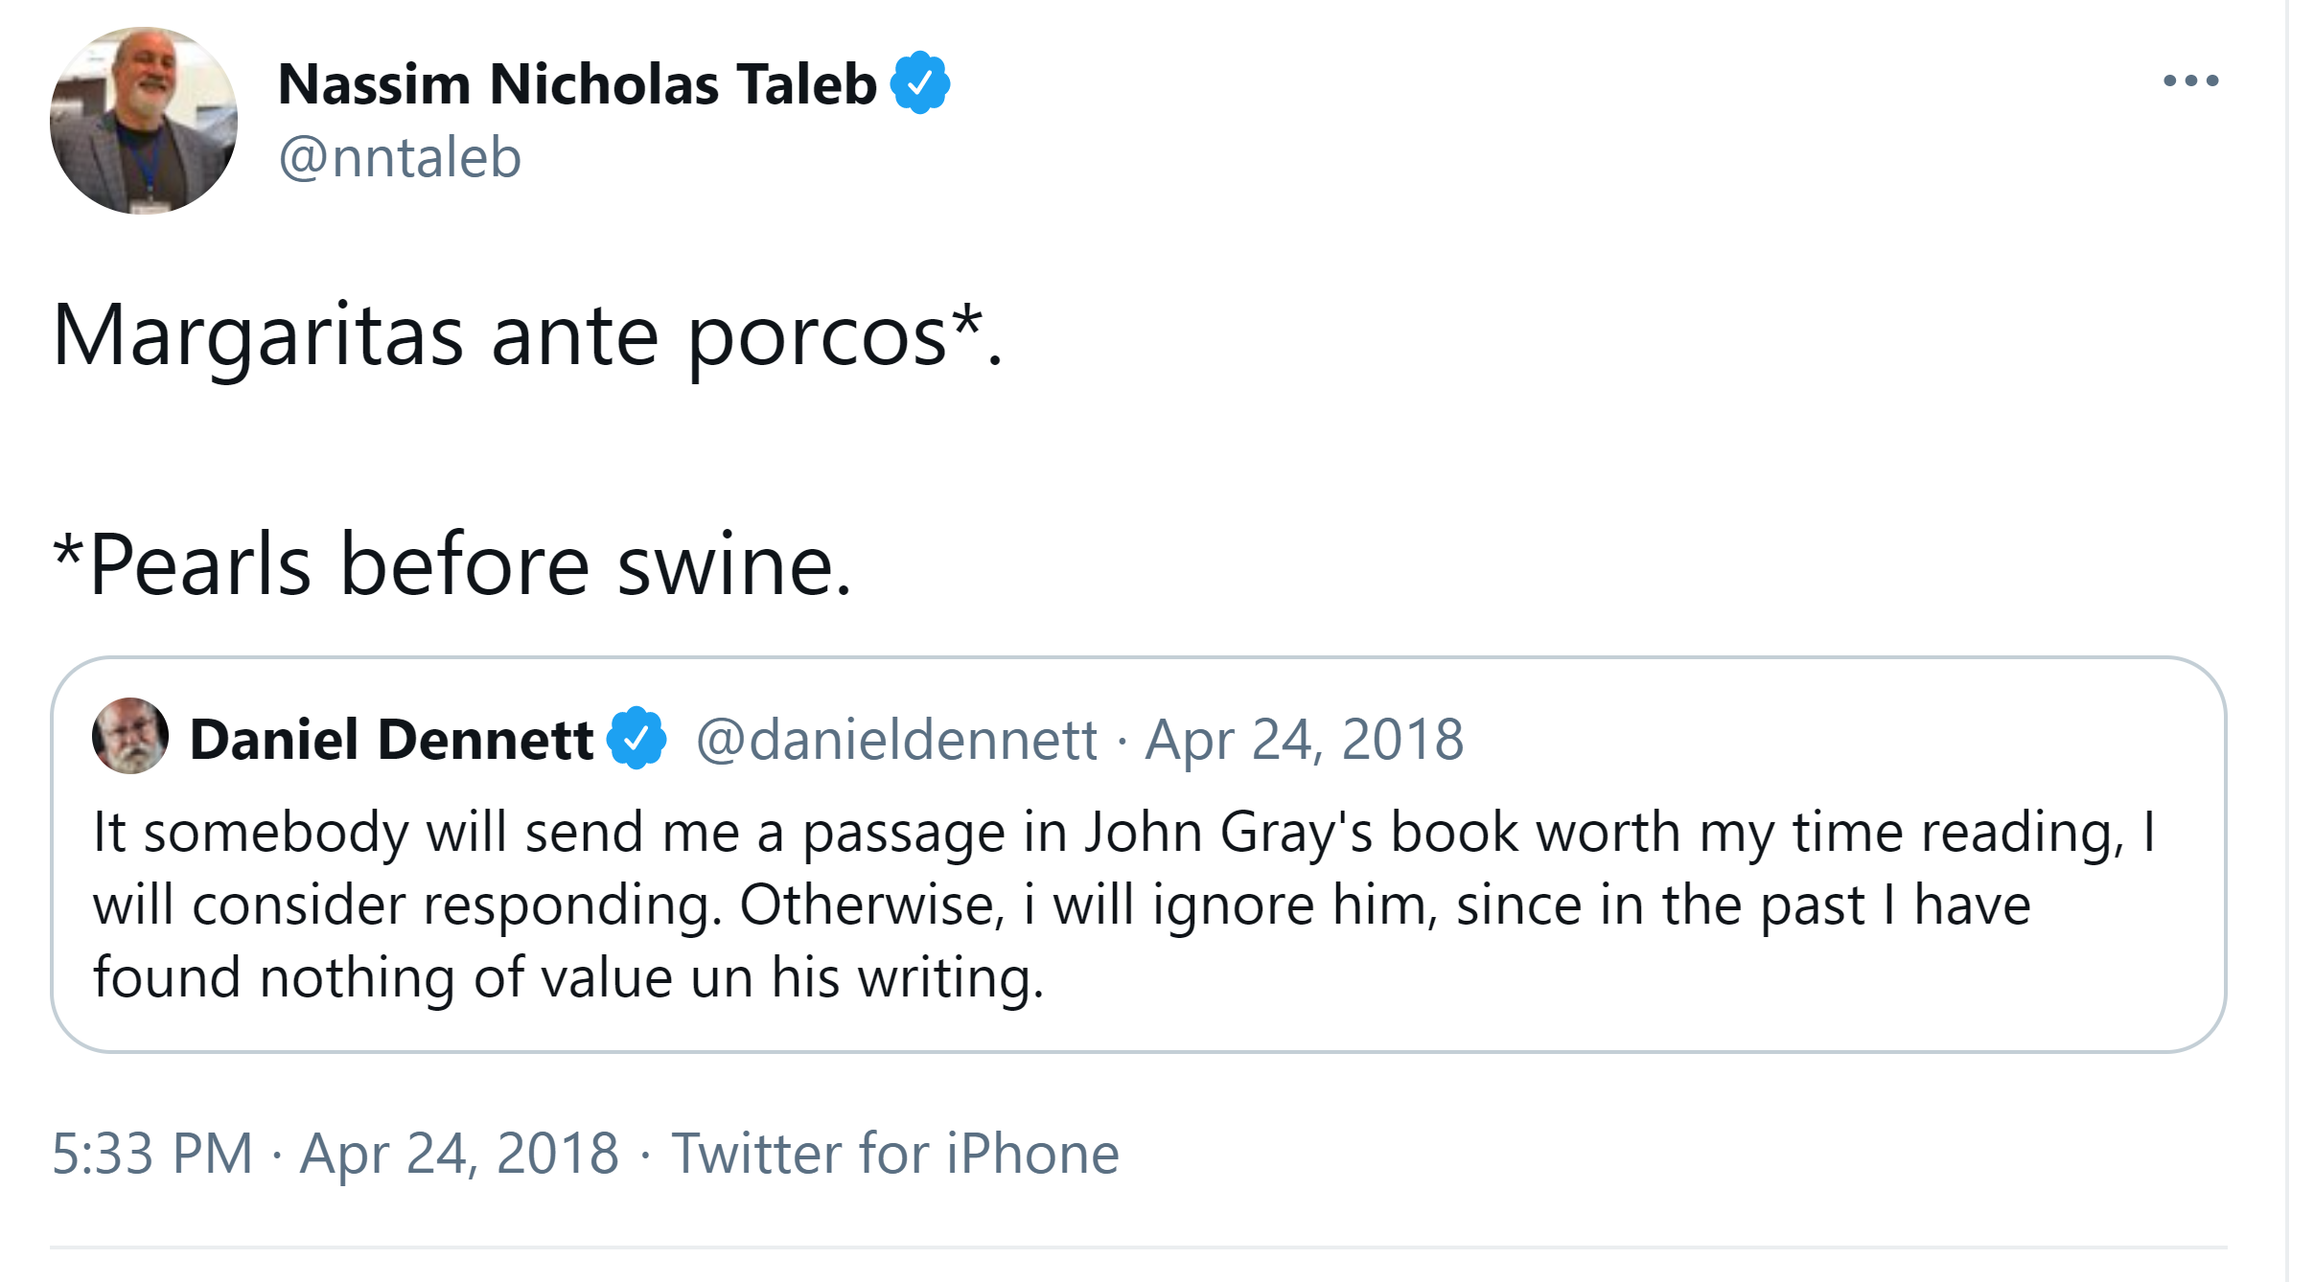Click the Daniel Dennett display name
This screenshot has height=1282, width=2314.
(391, 740)
